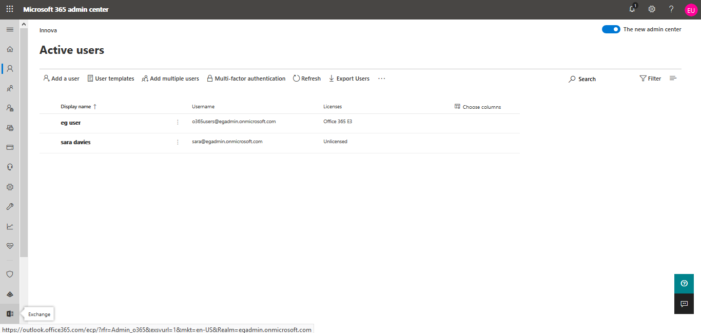Toggle The new admin center switch
The image size is (701, 333).
click(x=611, y=29)
